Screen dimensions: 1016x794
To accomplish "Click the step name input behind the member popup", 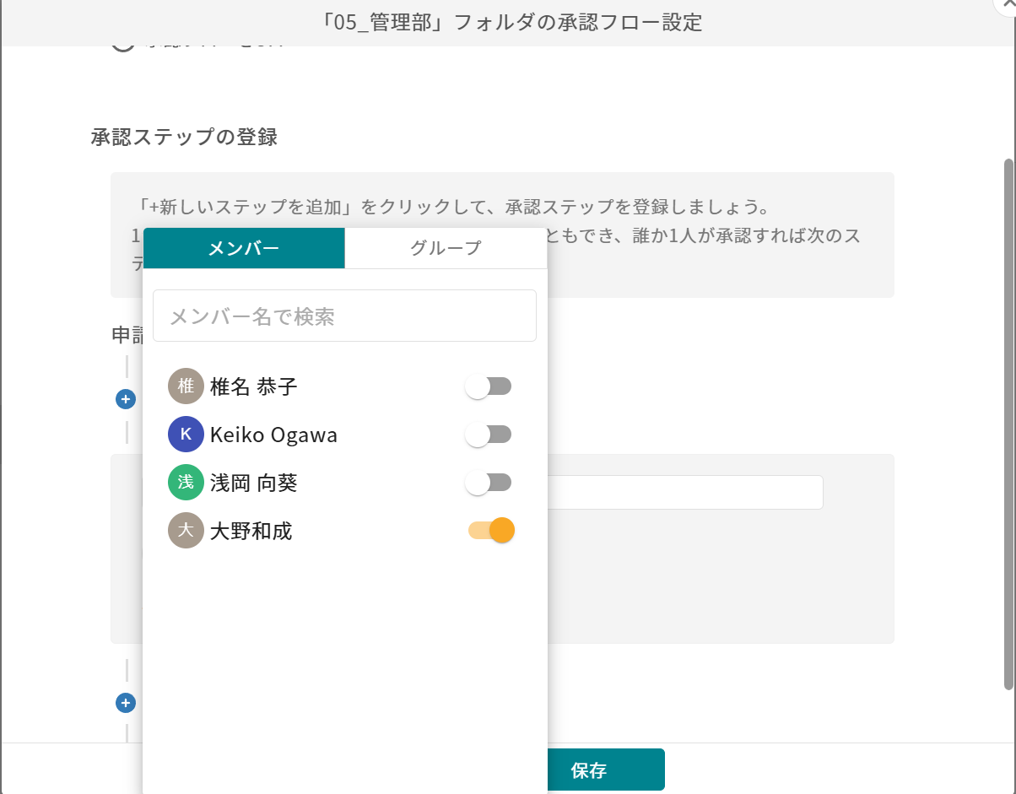I will tap(685, 492).
